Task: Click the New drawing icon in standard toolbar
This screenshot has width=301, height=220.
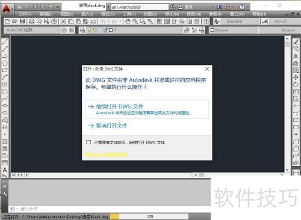Action: coord(7,21)
